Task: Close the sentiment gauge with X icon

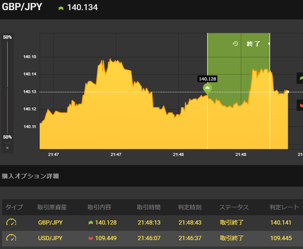Action: pos(8,148)
